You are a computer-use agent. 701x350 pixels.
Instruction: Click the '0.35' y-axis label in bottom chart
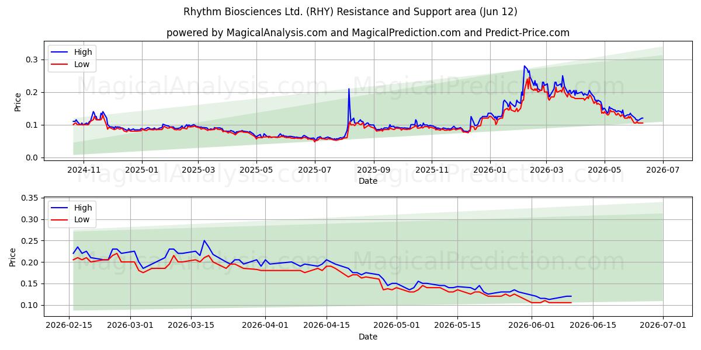tap(29, 198)
